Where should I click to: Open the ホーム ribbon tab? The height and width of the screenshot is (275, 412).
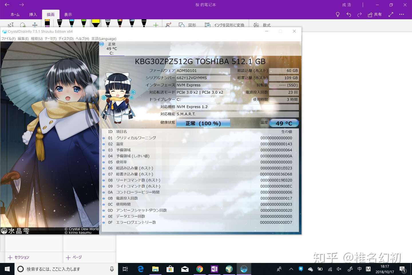[x=15, y=14]
